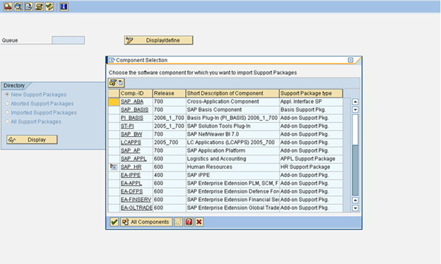Screen dimensions: 441x264
Task: Open the LCAPPS component link
Action: [131, 143]
